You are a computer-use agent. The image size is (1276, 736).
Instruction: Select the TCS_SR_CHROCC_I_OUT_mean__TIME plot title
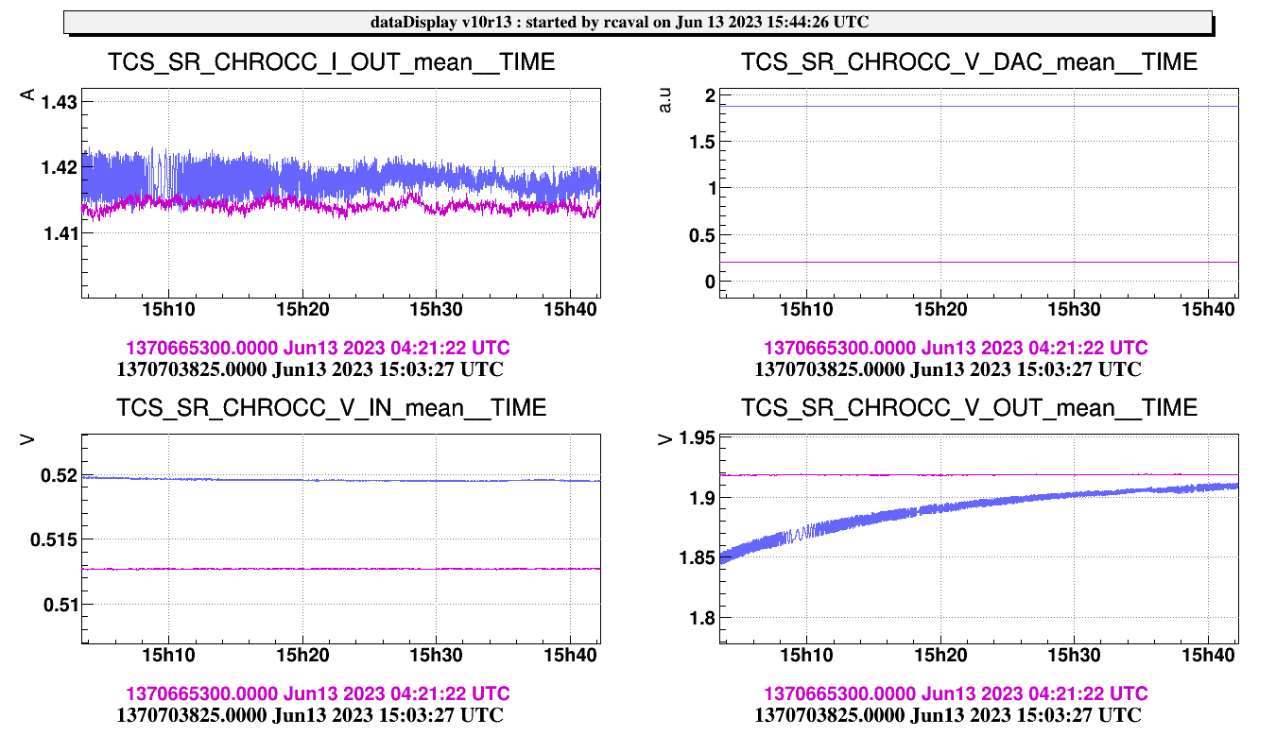pos(331,62)
